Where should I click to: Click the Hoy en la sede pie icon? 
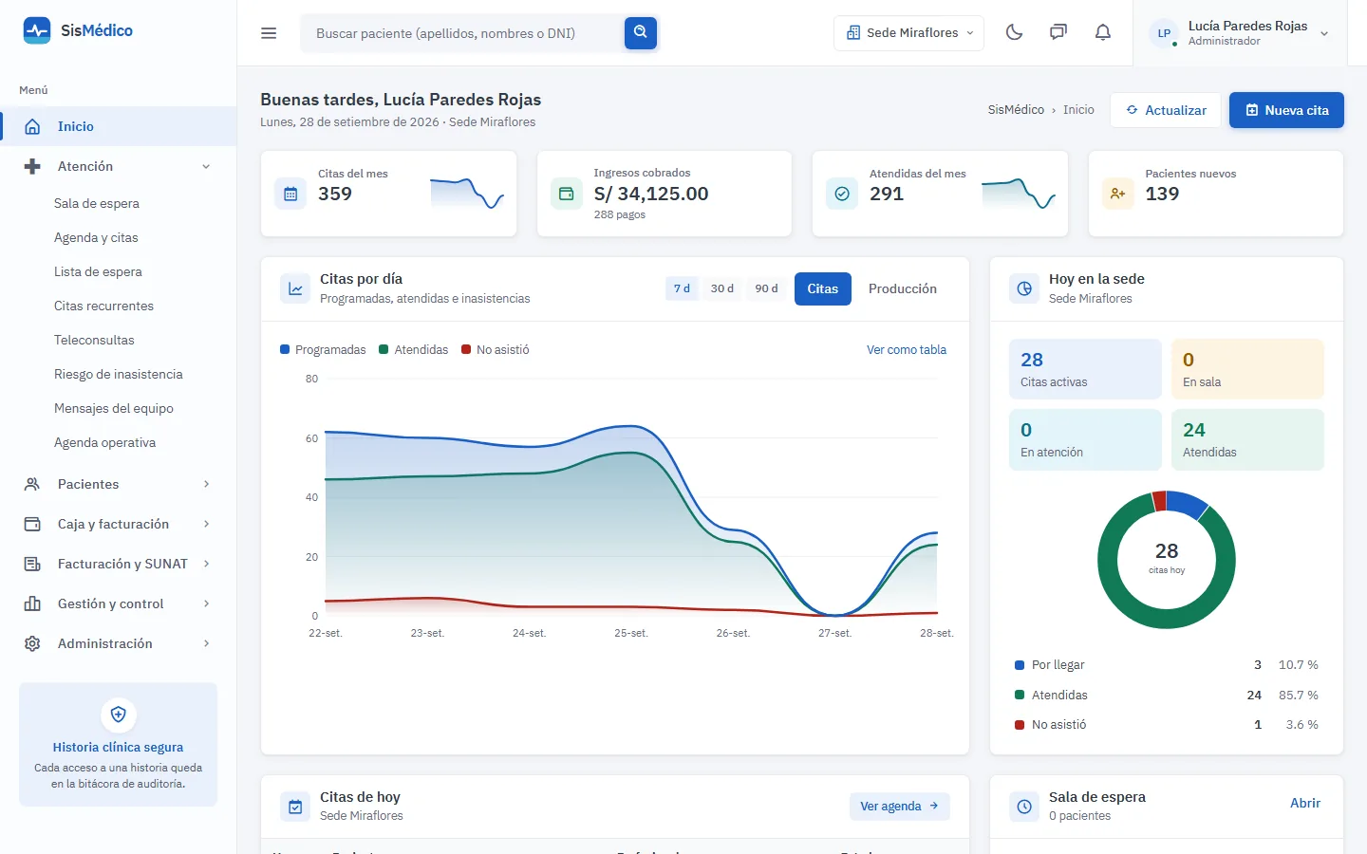[x=1024, y=288]
